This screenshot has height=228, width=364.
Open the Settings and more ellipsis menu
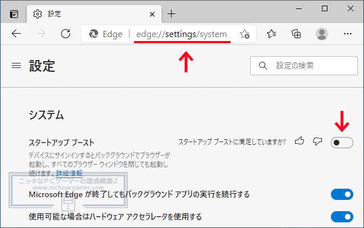[348, 34]
